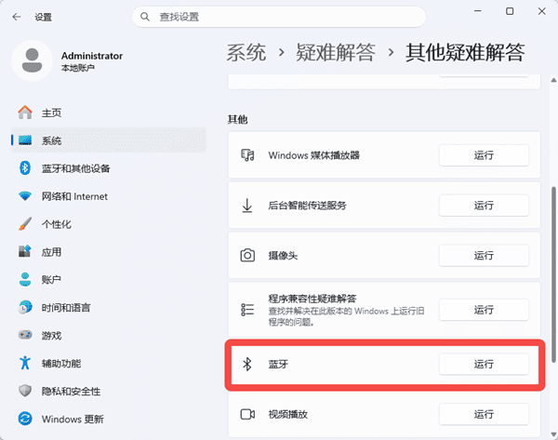Run the 蓝牙 troubleshooter
The height and width of the screenshot is (440, 558).
coord(484,364)
